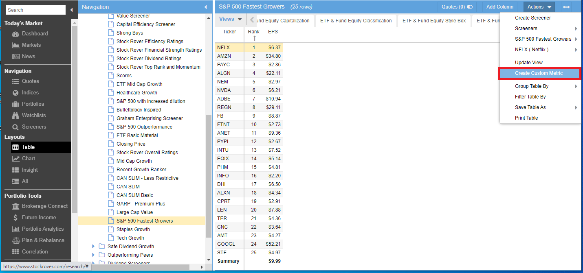Expand S&P 500 Fastest Growers submenu
The height and width of the screenshot is (273, 583).
[x=576, y=39]
